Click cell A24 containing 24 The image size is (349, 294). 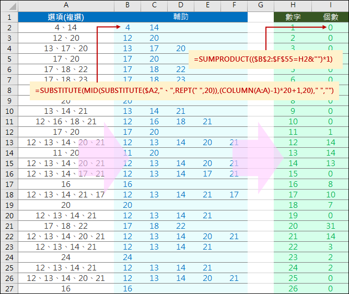coord(66,257)
